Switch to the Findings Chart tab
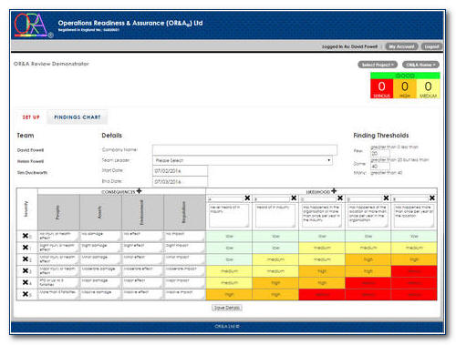Viewport: 456px width, 345px height. click(78, 117)
